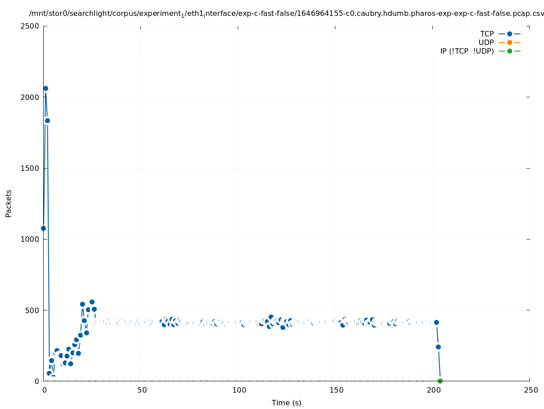The height and width of the screenshot is (409, 544).
Task: Click the Time (s) x-axis label
Action: pyautogui.click(x=286, y=403)
